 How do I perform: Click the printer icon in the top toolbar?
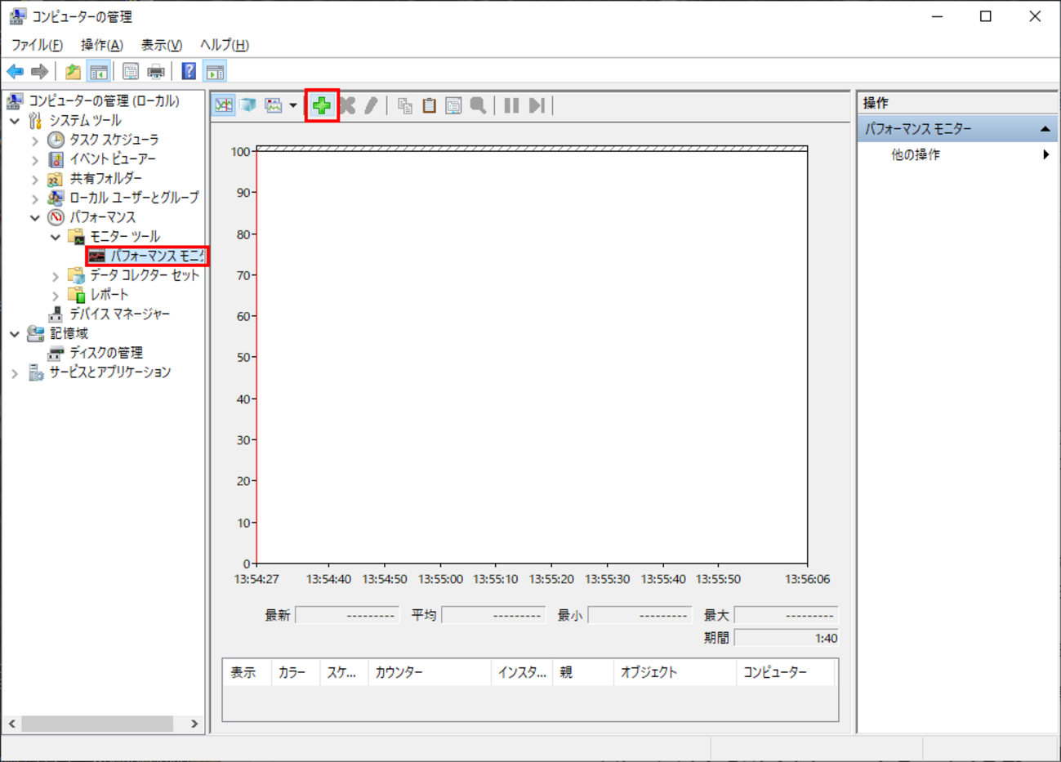click(155, 72)
